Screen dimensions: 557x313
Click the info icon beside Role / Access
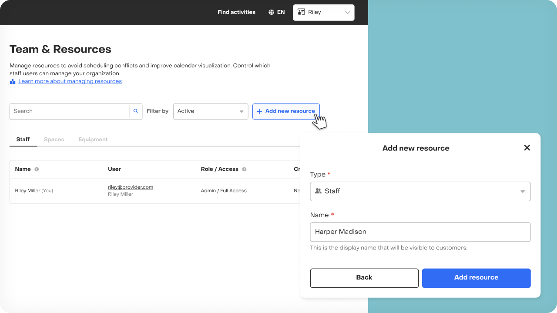(x=244, y=169)
